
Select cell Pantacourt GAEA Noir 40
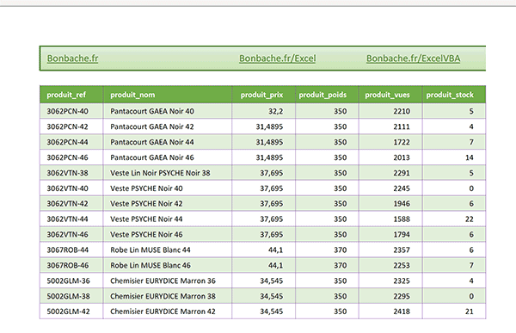click(168, 111)
